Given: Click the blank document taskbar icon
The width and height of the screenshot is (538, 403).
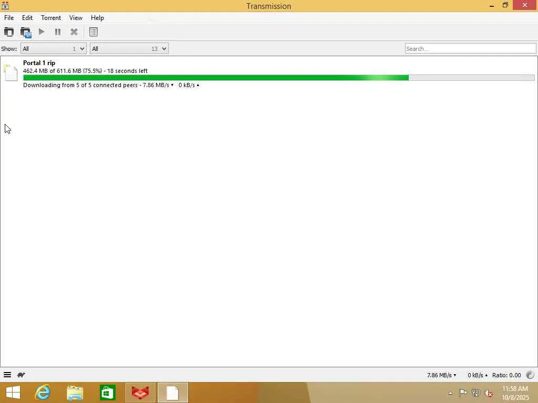Looking at the screenshot, I should [172, 393].
